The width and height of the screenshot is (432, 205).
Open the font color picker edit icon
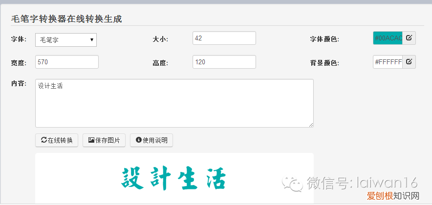(409, 38)
